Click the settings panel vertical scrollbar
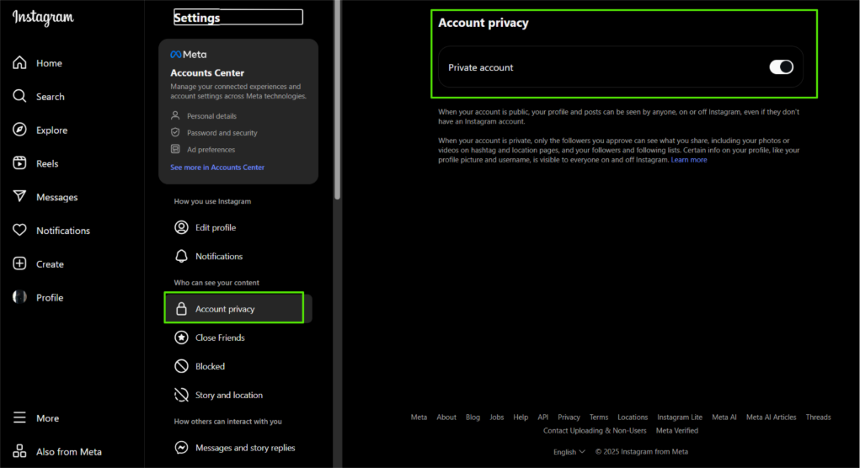 click(x=338, y=101)
